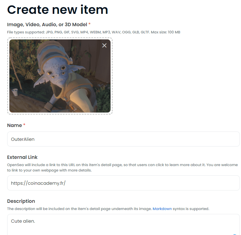Image resolution: width=241 pixels, height=235 pixels.
Task: Click the description helper text before Markdown
Action: [80, 209]
